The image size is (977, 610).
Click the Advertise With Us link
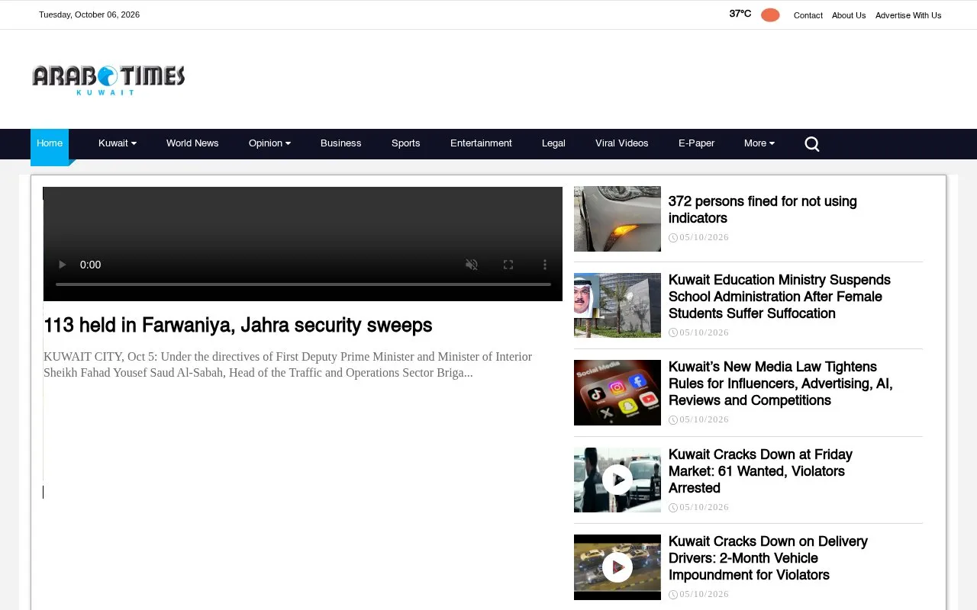tap(908, 15)
